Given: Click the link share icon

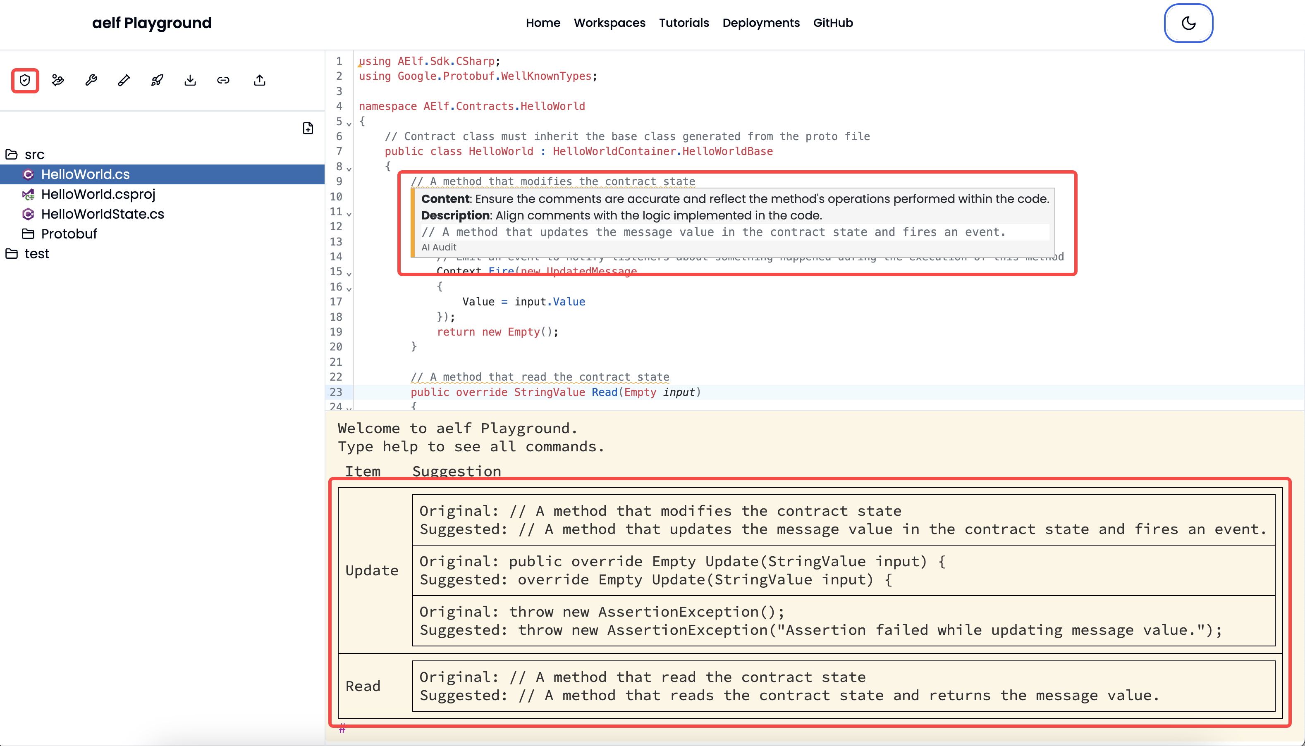Looking at the screenshot, I should click(223, 81).
